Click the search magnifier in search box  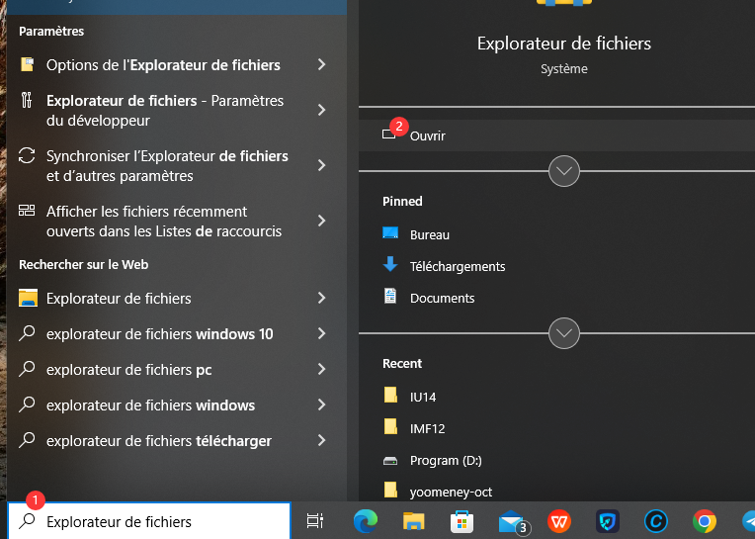(x=28, y=521)
